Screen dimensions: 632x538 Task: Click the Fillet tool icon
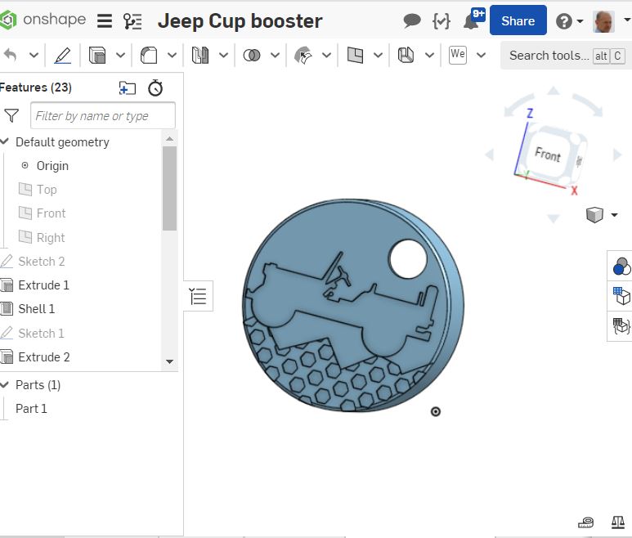pyautogui.click(x=149, y=56)
